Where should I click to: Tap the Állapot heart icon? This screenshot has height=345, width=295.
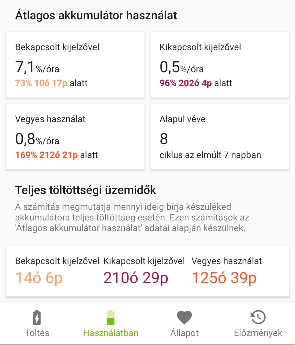184,317
